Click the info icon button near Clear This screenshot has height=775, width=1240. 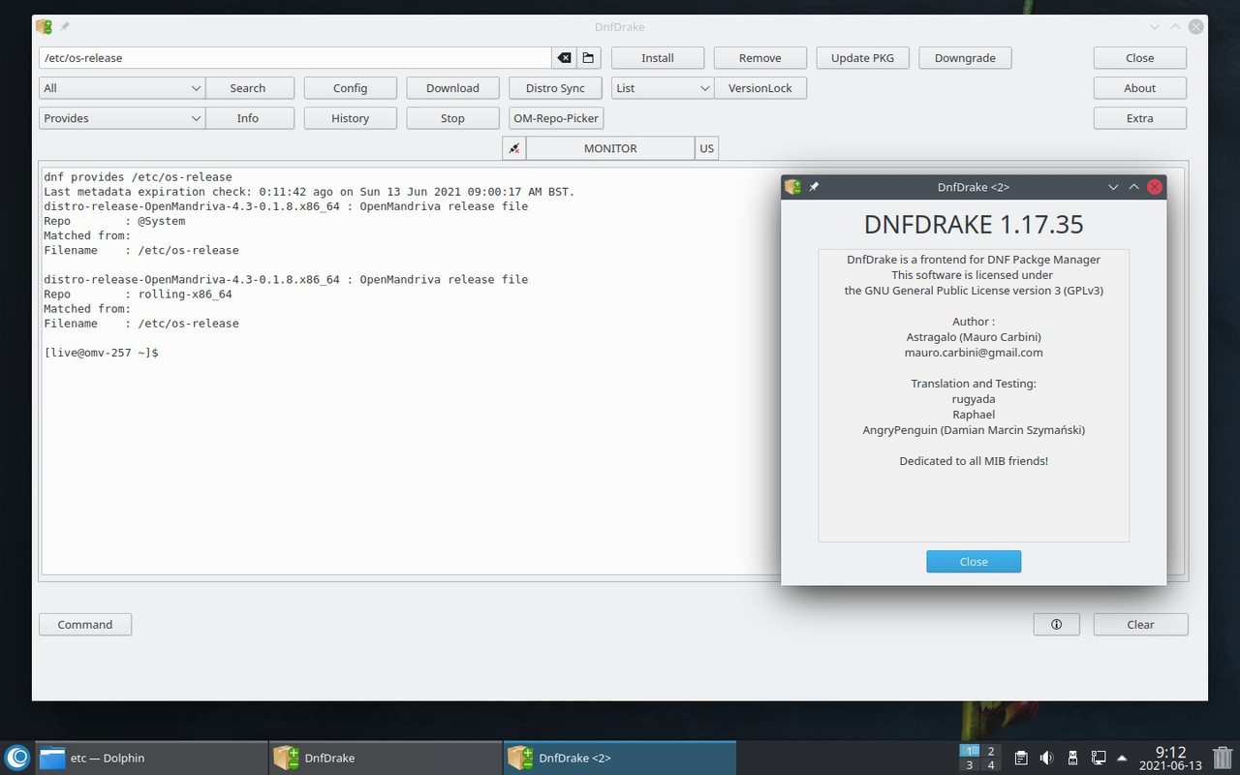(1056, 625)
